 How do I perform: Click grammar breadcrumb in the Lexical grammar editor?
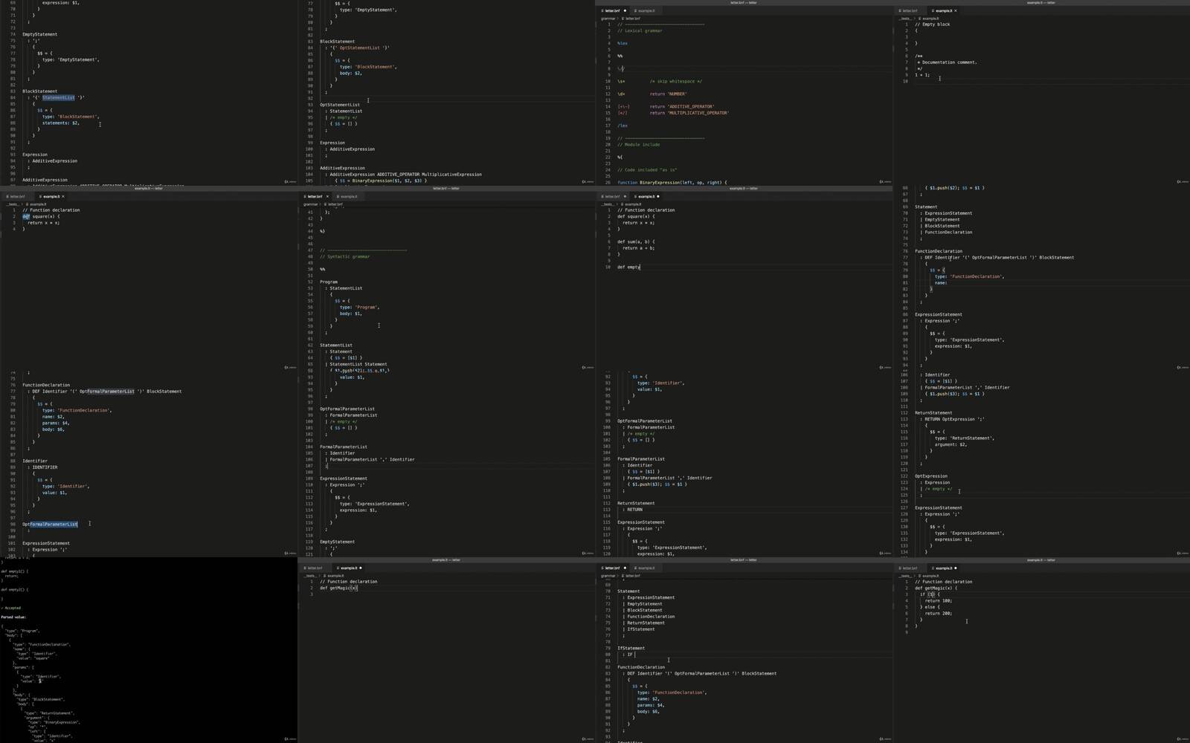608,18
